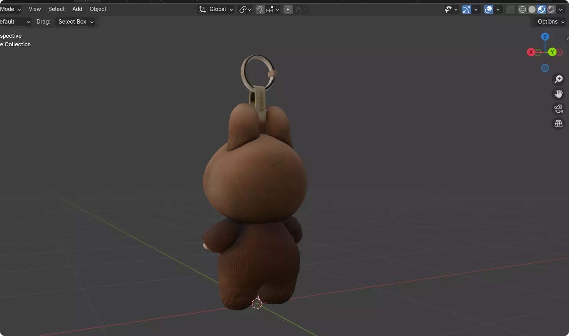Open the Add menu

point(77,9)
